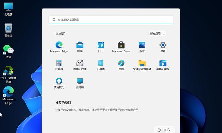Viewport: 222px width, 133px height.
Task: Focus the 在此键入以搜索 search box
Action: click(111, 20)
